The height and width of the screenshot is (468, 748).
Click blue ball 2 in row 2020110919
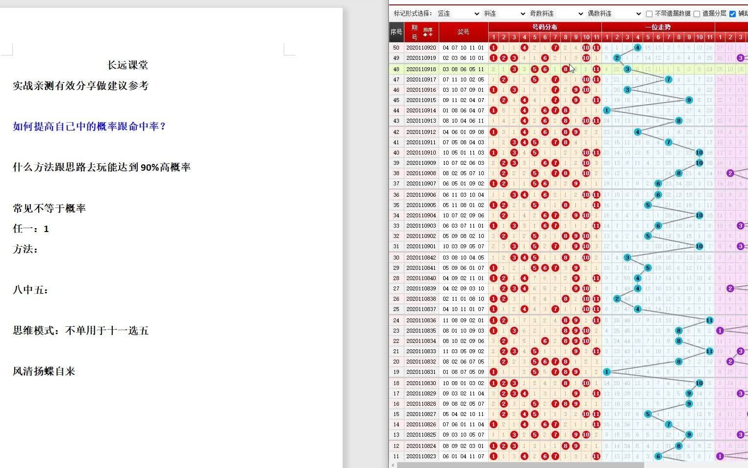pos(617,58)
